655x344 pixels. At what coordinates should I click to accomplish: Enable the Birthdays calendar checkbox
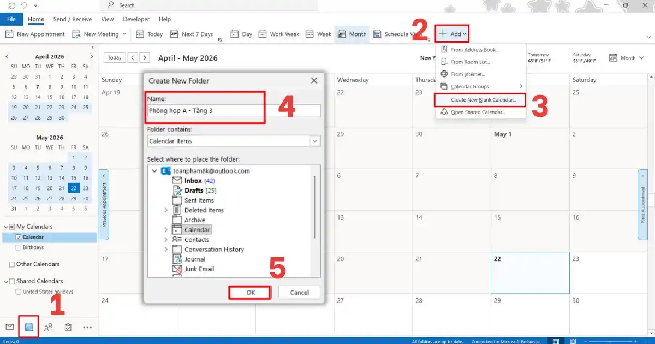tap(19, 247)
